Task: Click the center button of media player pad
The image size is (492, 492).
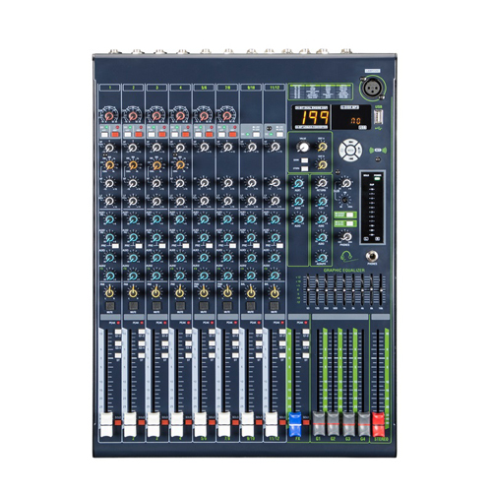Action: 350,151
